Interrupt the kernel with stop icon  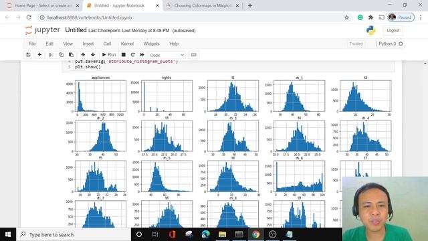123,55
